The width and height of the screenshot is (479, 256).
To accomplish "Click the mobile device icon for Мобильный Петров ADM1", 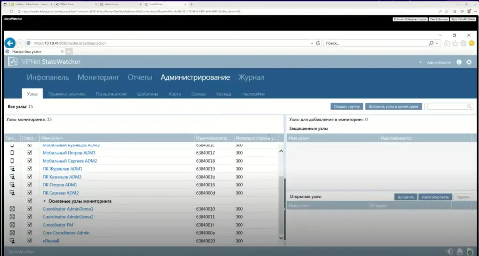I will (x=12, y=153).
